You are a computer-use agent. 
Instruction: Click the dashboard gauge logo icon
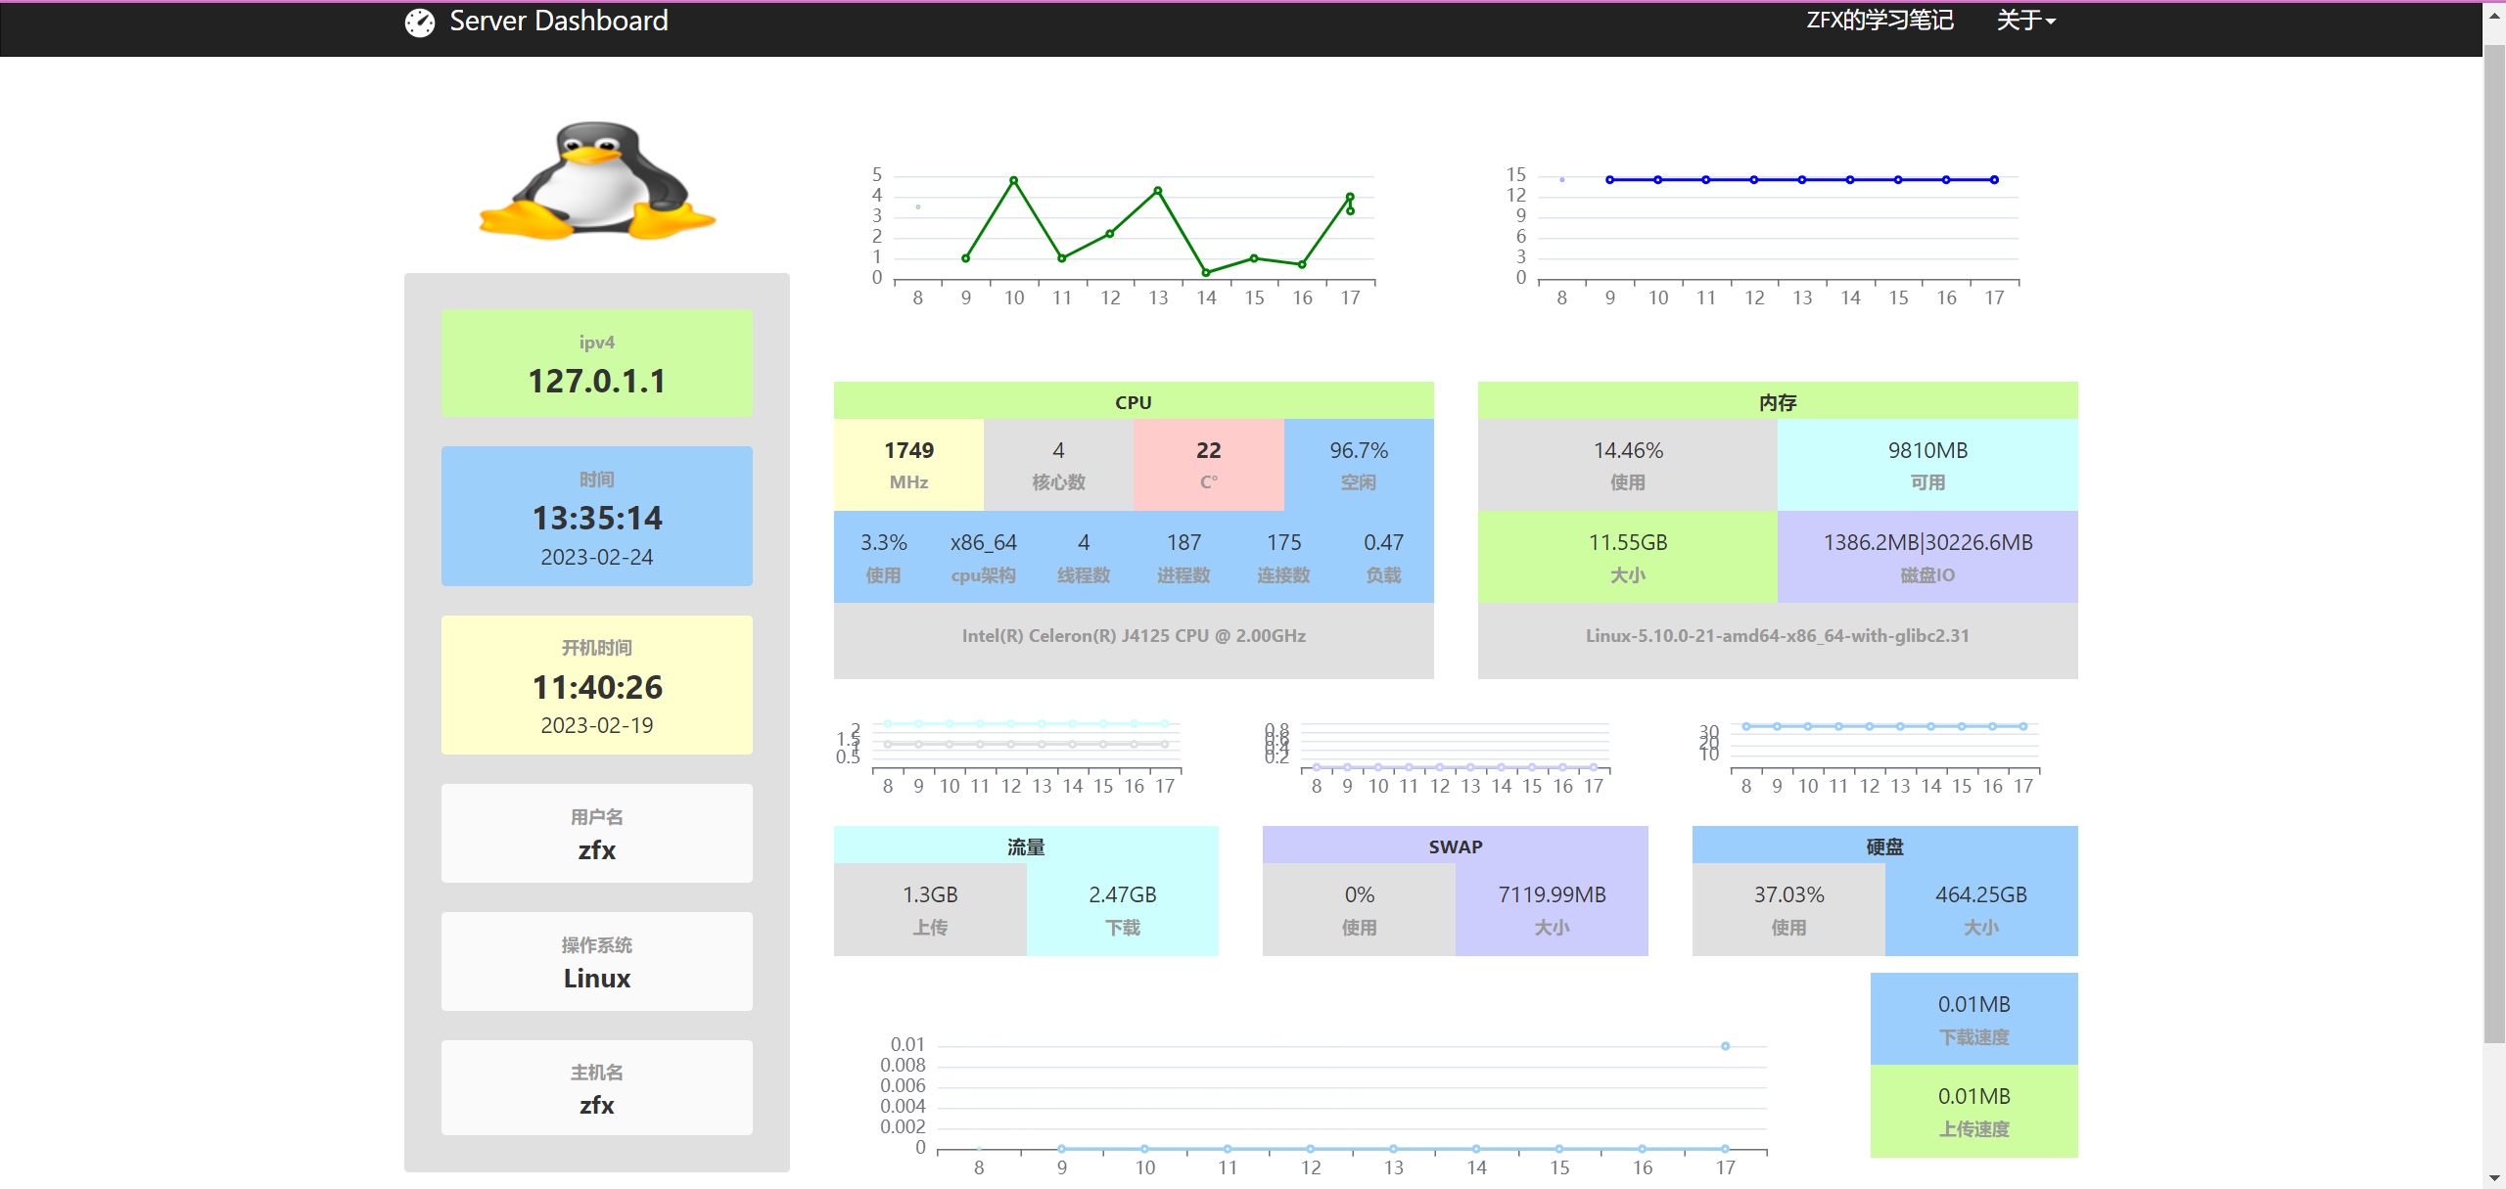coord(419,22)
